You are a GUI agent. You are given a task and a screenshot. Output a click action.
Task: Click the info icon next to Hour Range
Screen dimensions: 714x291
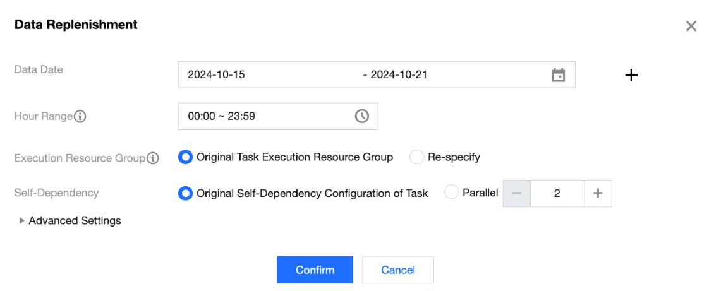click(80, 117)
